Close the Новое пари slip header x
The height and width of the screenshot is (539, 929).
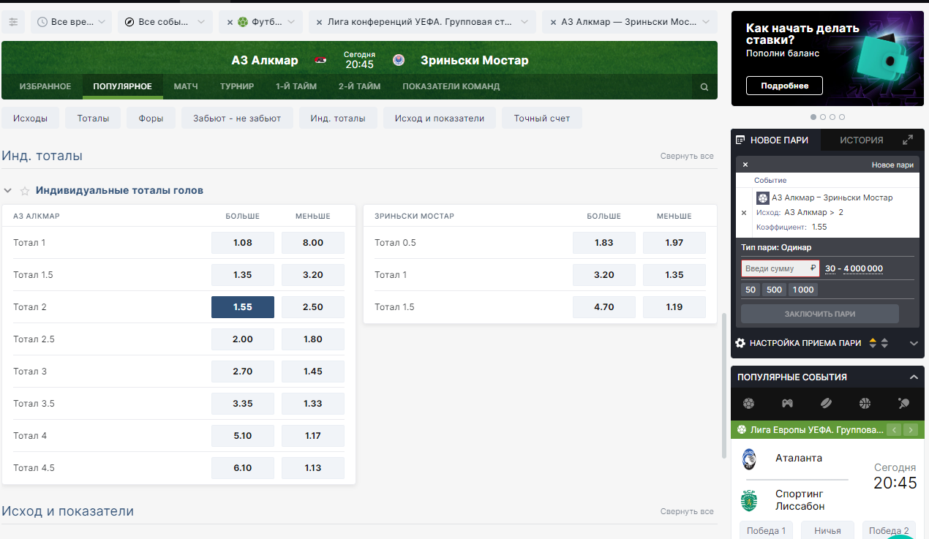(x=745, y=165)
